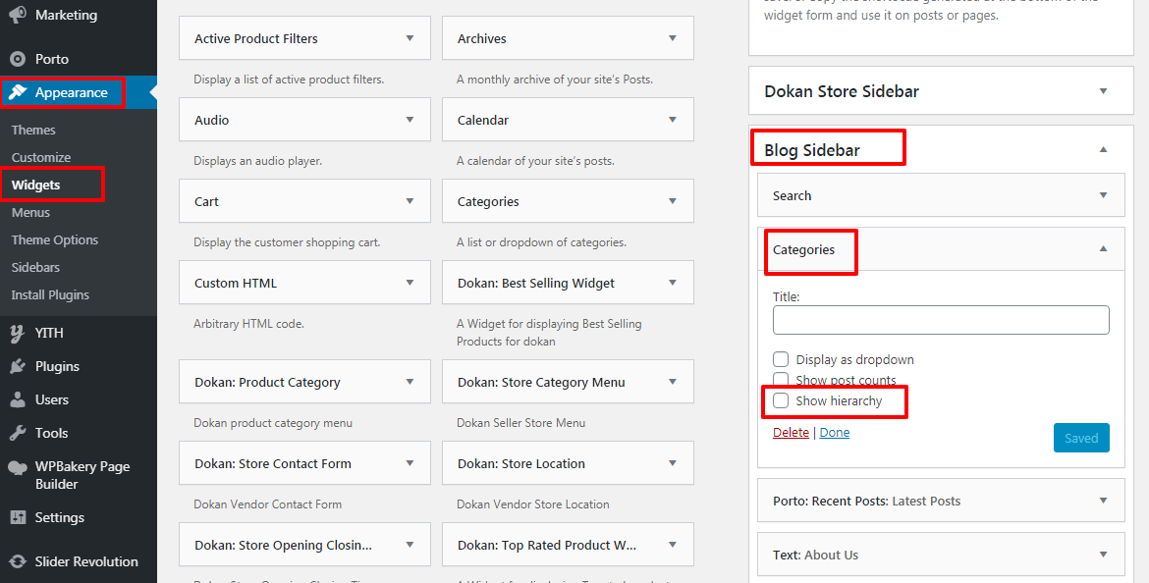Expand the Dokan Store Sidebar panel
This screenshot has width=1149, height=583.
click(x=1103, y=91)
